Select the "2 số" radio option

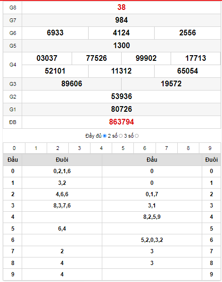[121, 136]
